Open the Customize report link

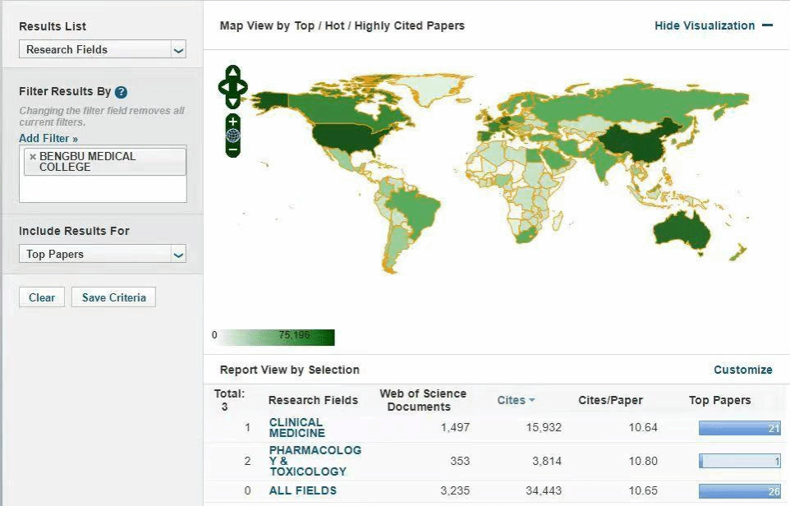pyautogui.click(x=742, y=370)
